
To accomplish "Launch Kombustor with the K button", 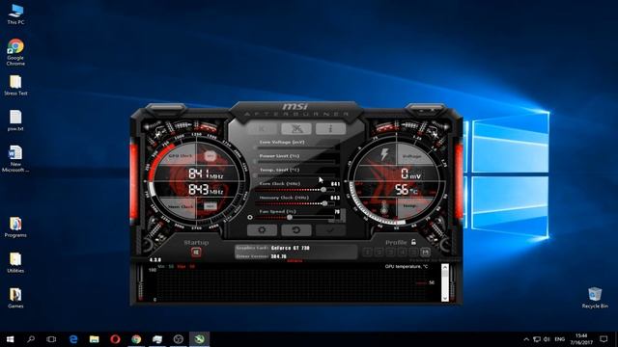I will click(x=262, y=128).
